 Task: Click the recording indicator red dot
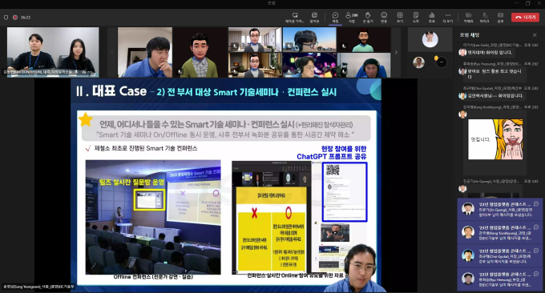15,18
